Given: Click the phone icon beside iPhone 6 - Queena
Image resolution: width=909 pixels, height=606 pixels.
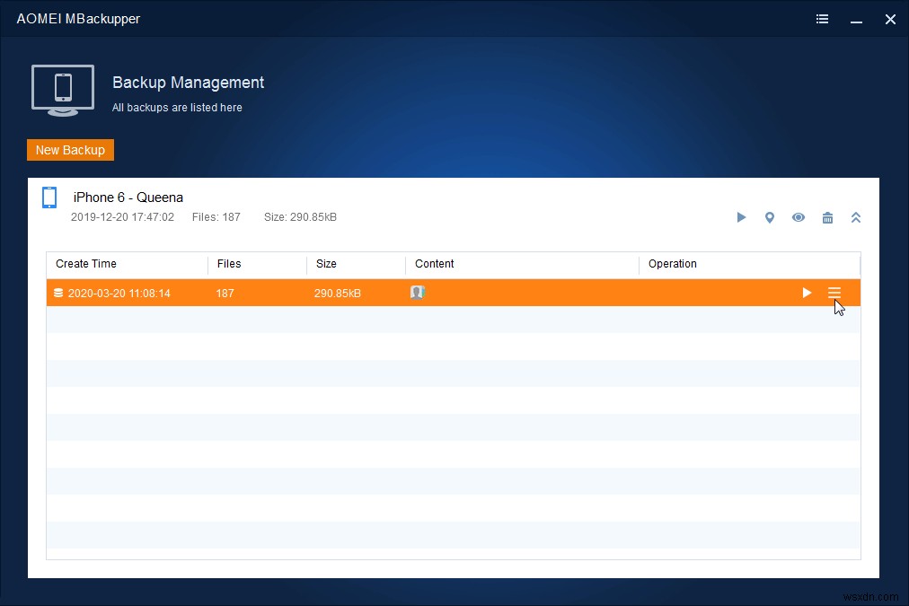Looking at the screenshot, I should click(49, 197).
